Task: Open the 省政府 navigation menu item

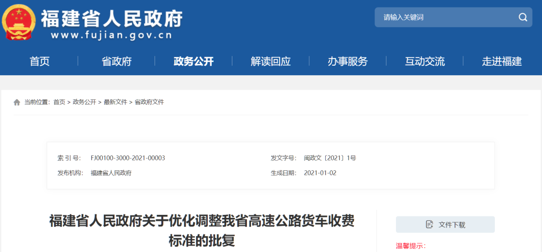Action: pos(116,62)
